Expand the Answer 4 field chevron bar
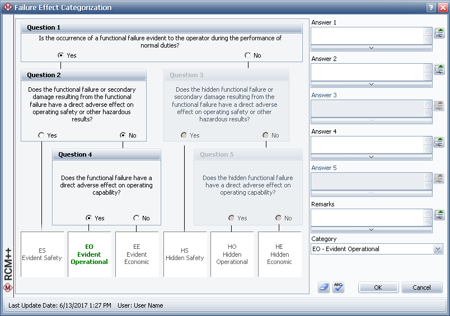Screen dimensions: 450x316 (x=371, y=157)
